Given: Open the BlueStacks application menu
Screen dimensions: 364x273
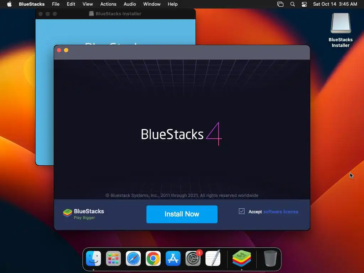Looking at the screenshot, I should (32, 4).
